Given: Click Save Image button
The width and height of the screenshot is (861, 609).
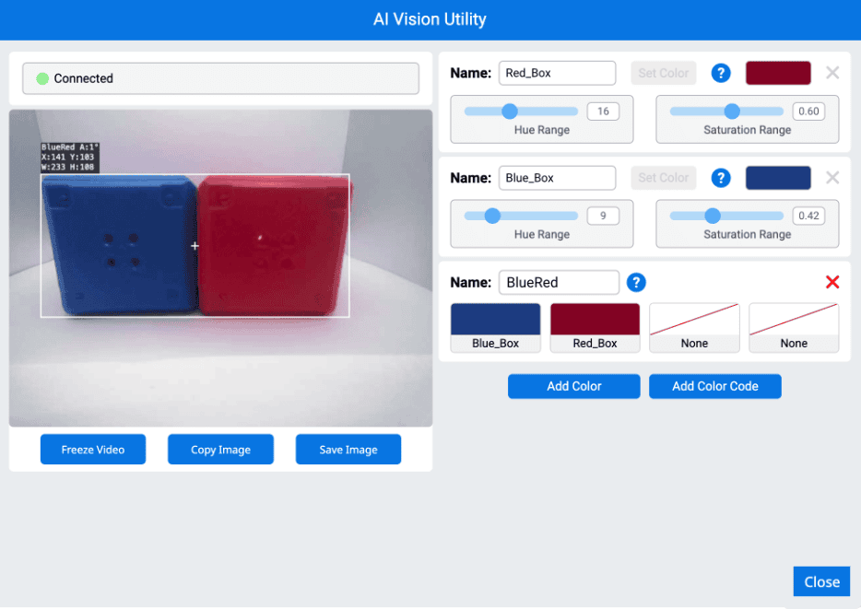Looking at the screenshot, I should pos(348,450).
